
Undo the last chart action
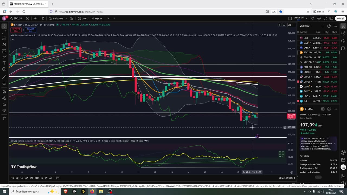click(x=108, y=18)
